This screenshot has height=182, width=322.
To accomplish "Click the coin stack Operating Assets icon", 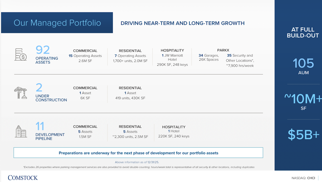I will 20,55.
